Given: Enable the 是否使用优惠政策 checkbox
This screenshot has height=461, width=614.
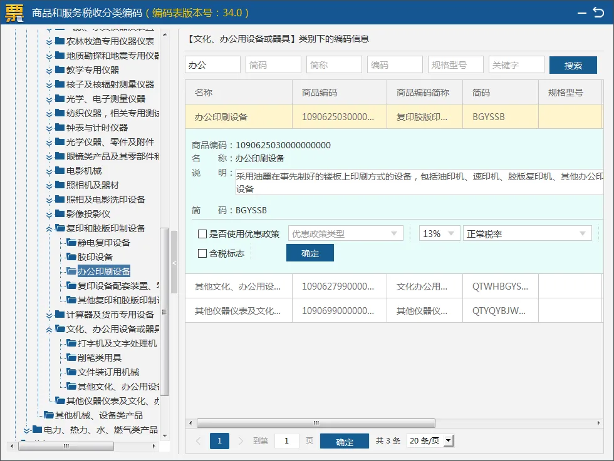Looking at the screenshot, I should [202, 234].
